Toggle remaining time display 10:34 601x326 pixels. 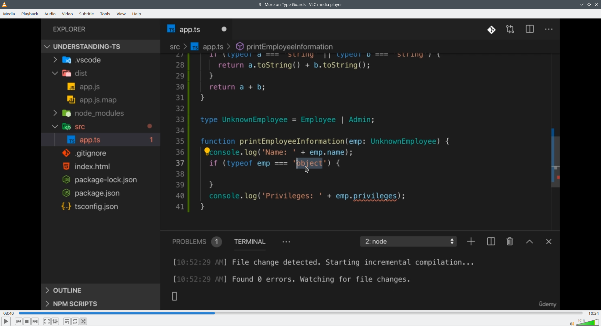point(593,313)
